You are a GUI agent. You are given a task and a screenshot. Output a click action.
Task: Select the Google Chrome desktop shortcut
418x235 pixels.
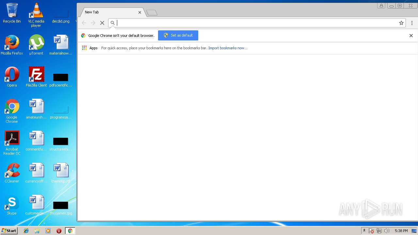[12, 111]
